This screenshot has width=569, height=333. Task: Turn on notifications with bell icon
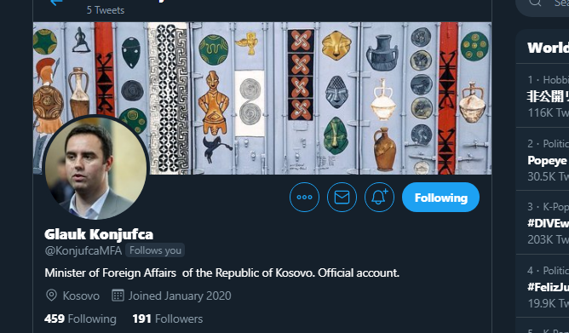point(379,198)
